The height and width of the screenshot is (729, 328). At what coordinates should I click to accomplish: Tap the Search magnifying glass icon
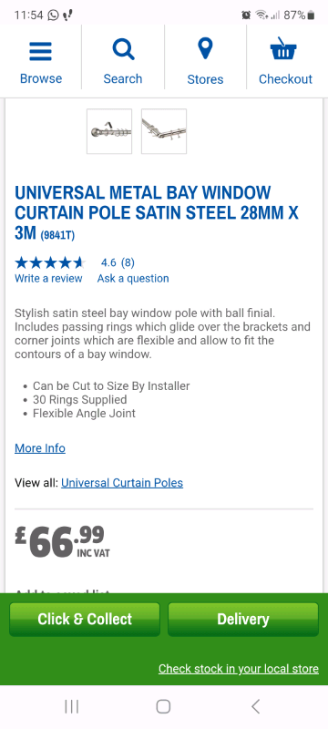pos(123,49)
